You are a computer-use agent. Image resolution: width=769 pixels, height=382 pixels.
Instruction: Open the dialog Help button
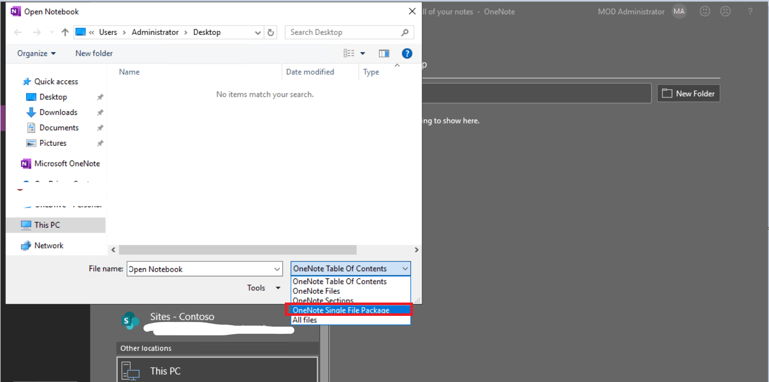(407, 53)
